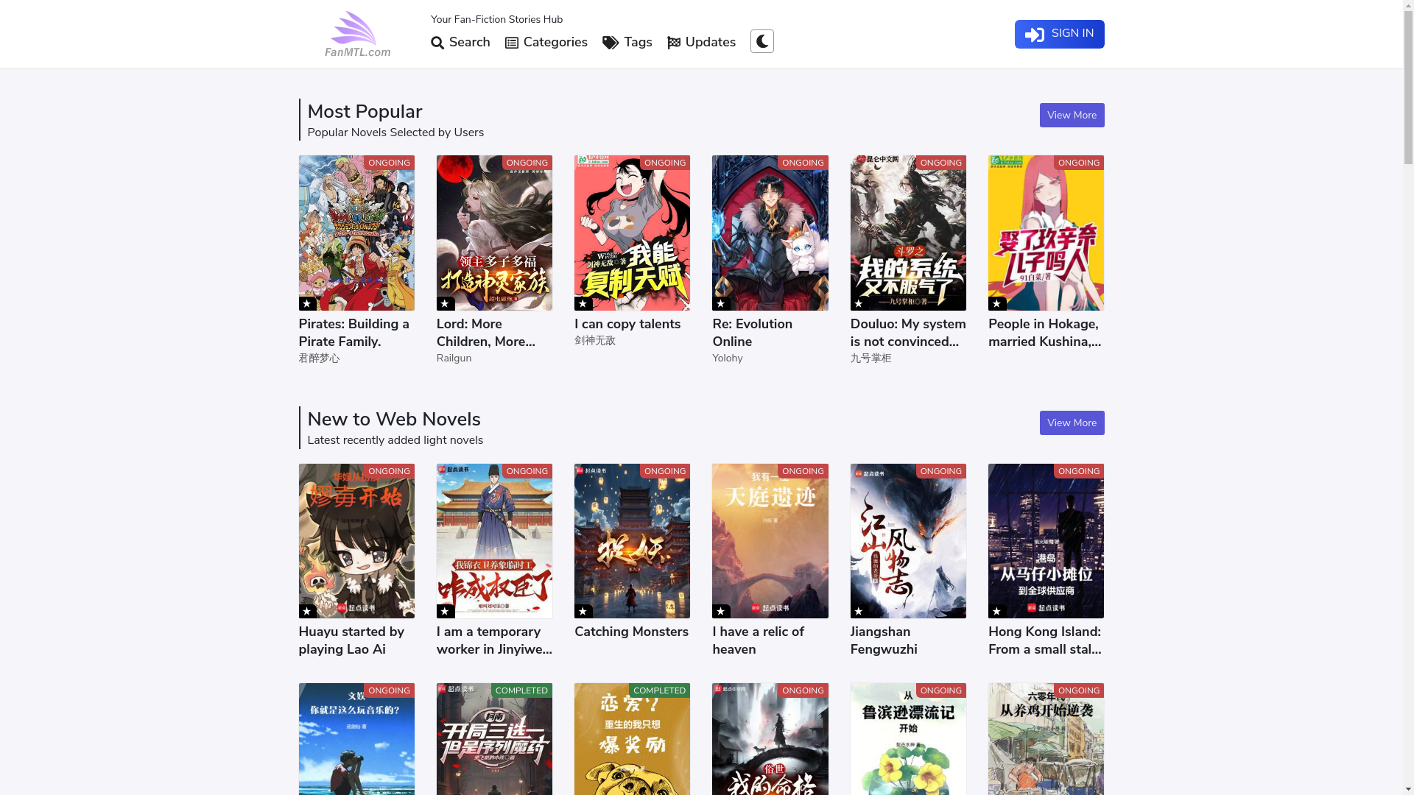This screenshot has width=1414, height=795.
Task: Open the Search menu item
Action: tap(460, 43)
